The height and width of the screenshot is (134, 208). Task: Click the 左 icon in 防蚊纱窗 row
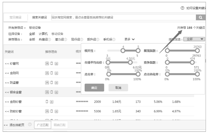56,112
